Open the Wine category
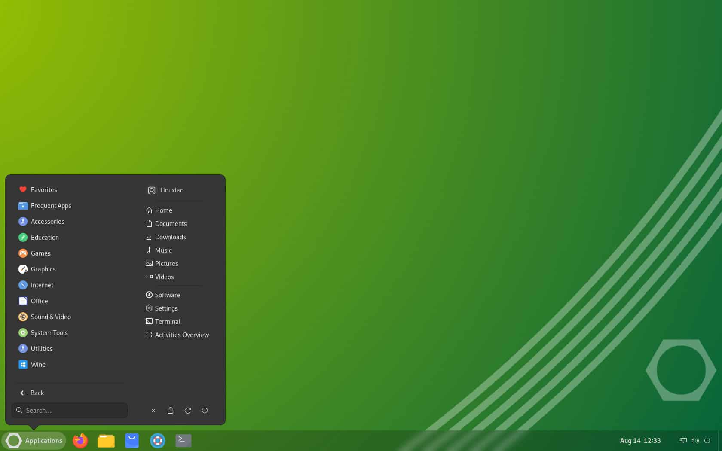Viewport: 722px width, 451px height. coord(38,364)
